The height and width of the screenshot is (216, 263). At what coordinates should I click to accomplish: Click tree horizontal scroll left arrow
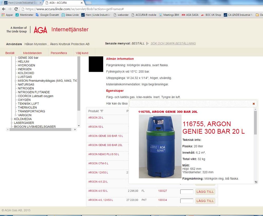click(8, 129)
